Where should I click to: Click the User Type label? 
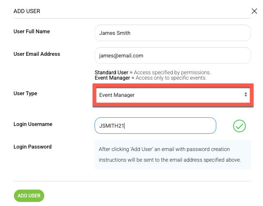coord(25,94)
